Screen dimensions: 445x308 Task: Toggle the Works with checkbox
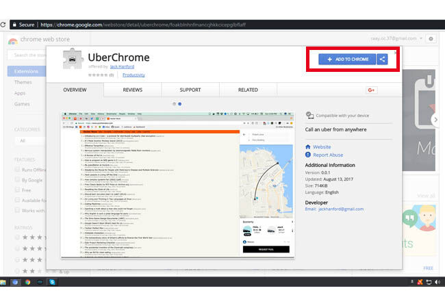(17, 210)
